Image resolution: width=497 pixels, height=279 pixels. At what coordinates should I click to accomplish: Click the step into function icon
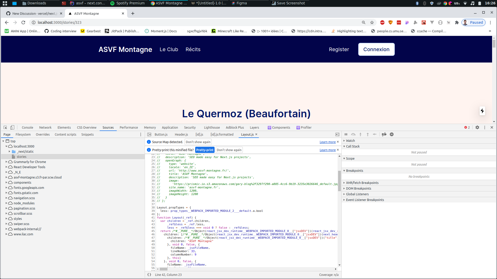click(360, 134)
